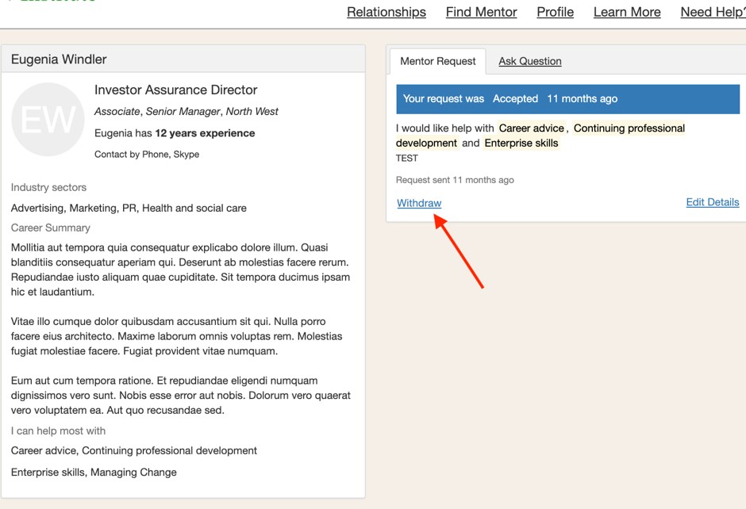Click the Request sent 11 months ago text

tap(455, 180)
